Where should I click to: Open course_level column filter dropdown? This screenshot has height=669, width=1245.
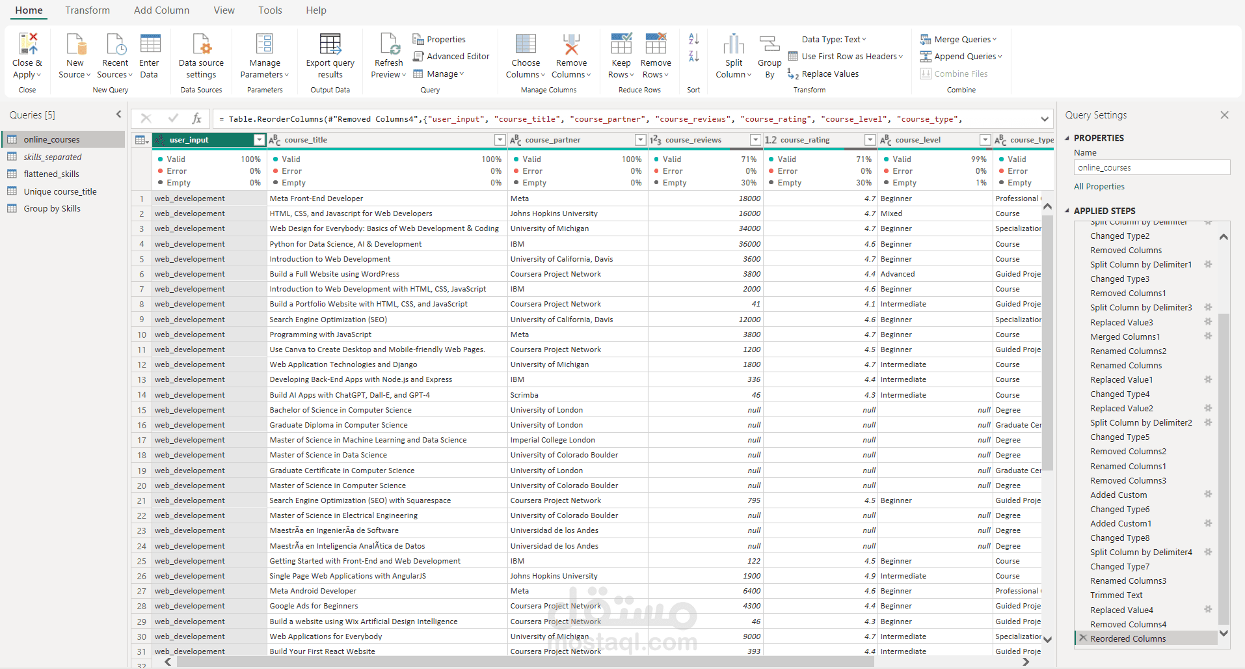tap(985, 140)
